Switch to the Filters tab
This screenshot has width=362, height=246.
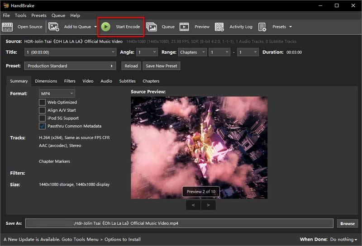tap(70, 81)
